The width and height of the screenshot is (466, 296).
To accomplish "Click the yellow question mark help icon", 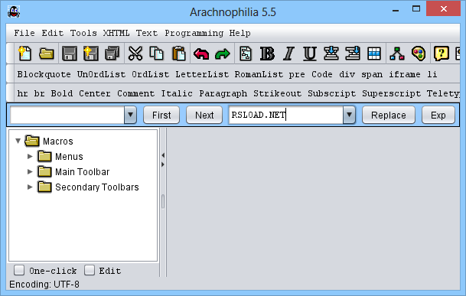I will 442,54.
